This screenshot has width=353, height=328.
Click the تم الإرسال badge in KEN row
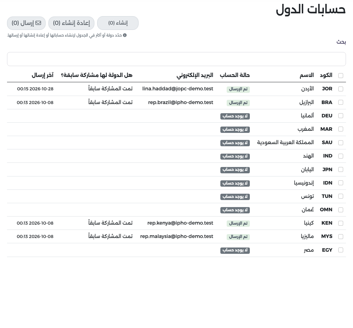238,223
